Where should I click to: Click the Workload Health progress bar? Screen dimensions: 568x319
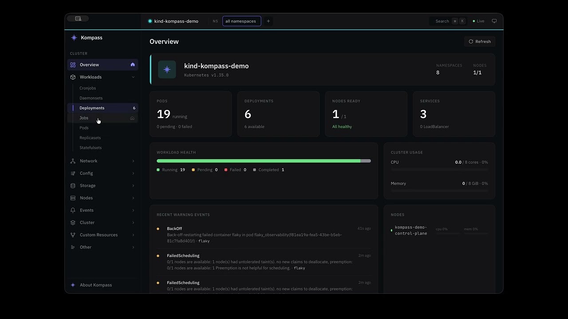coord(264,161)
